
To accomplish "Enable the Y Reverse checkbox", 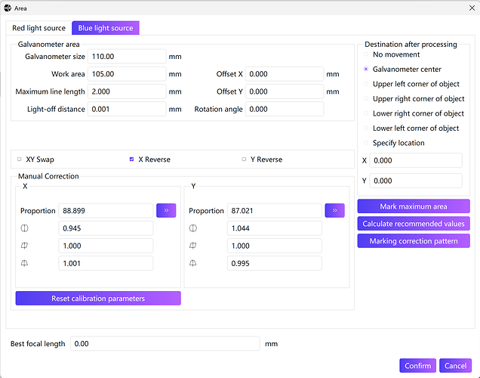I will tap(244, 159).
